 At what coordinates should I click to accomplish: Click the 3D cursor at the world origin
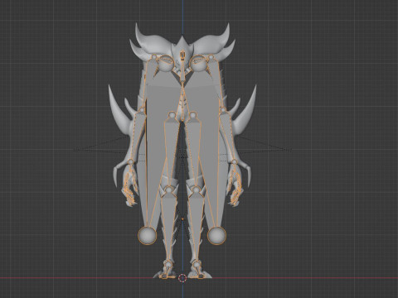point(182,278)
